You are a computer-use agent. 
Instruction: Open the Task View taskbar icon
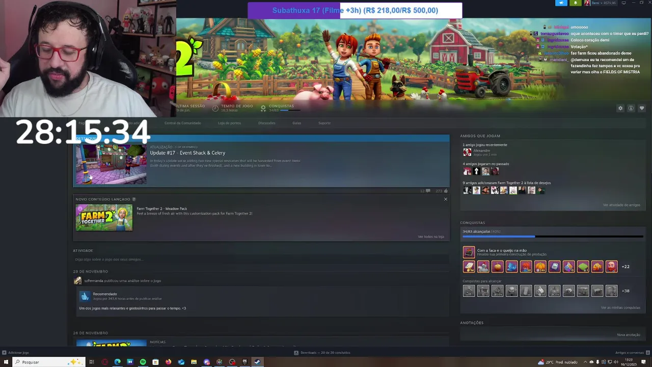[x=92, y=362]
